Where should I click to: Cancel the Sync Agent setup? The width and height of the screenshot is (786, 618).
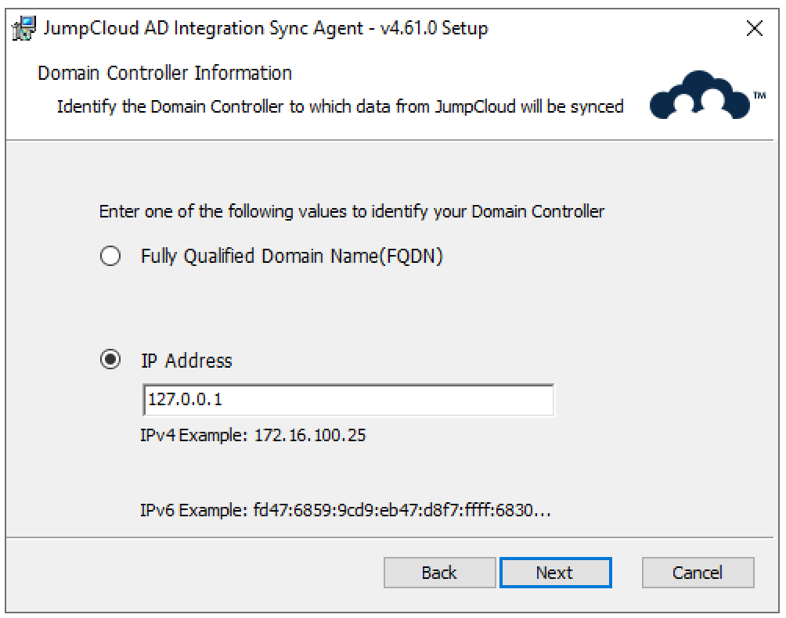[698, 573]
